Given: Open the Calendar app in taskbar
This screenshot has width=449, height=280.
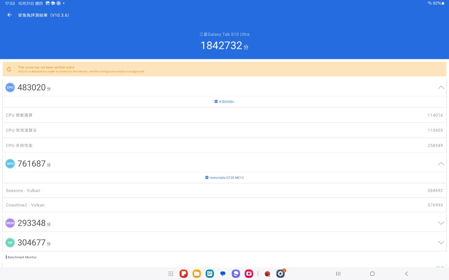Looking at the screenshot, I should point(210,274).
